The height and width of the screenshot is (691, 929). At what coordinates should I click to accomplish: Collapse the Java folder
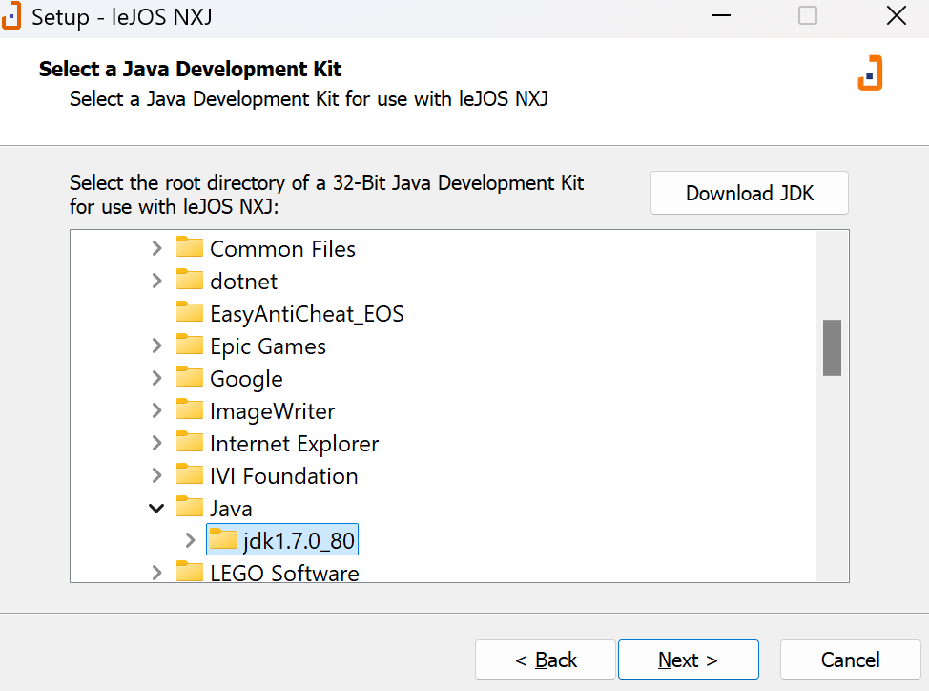(156, 509)
